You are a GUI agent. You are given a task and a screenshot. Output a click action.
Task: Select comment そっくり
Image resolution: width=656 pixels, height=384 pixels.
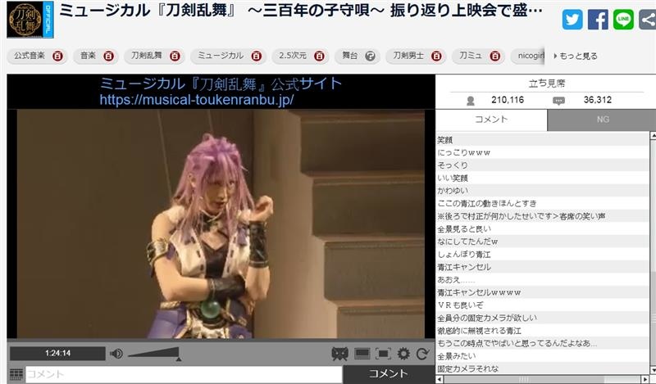point(543,165)
